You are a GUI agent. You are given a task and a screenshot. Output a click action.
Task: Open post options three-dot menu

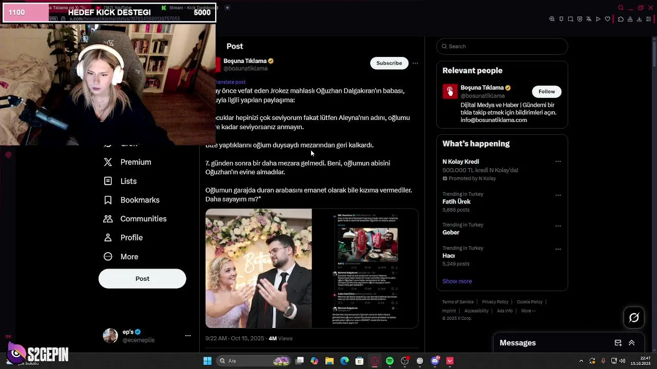click(415, 63)
